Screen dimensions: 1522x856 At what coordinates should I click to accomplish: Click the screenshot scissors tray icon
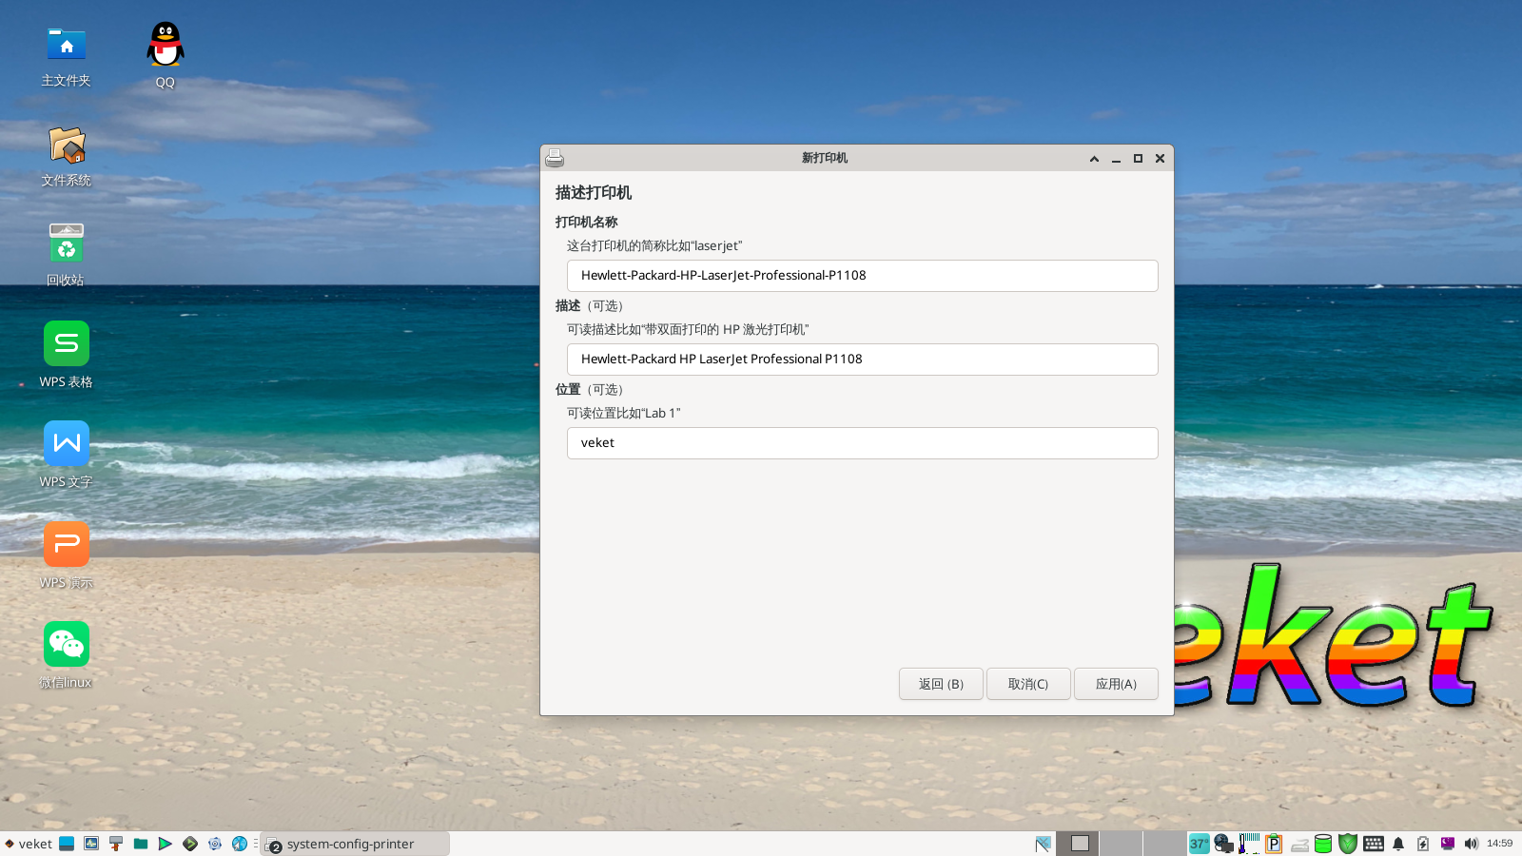click(x=1044, y=844)
